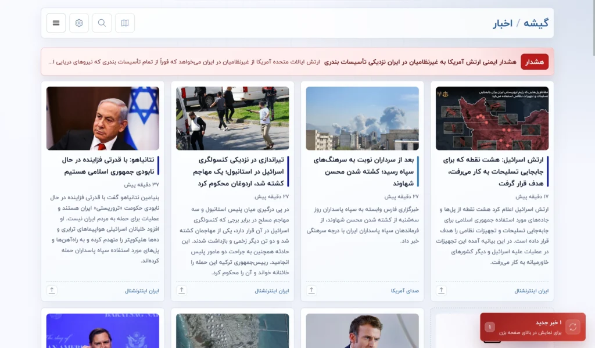Image resolution: width=595 pixels, height=348 pixels.
Task: Open the red Iran map thumbnail
Action: 492,119
